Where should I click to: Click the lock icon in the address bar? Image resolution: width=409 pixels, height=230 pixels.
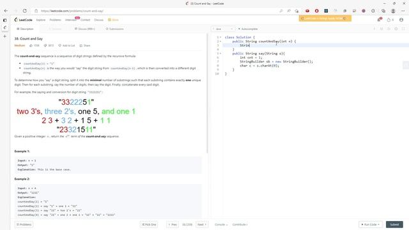click(x=36, y=11)
